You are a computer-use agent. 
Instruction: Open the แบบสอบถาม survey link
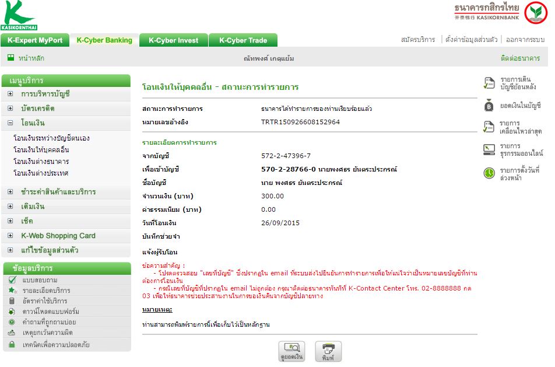(x=40, y=280)
